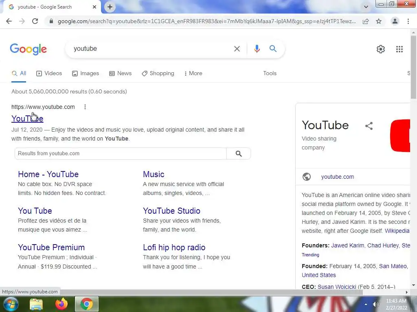The height and width of the screenshot is (312, 417).
Task: Open the 'Home - YouTube' sitelink
Action: [48, 174]
